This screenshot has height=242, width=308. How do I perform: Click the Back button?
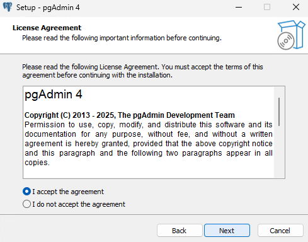point(180,231)
